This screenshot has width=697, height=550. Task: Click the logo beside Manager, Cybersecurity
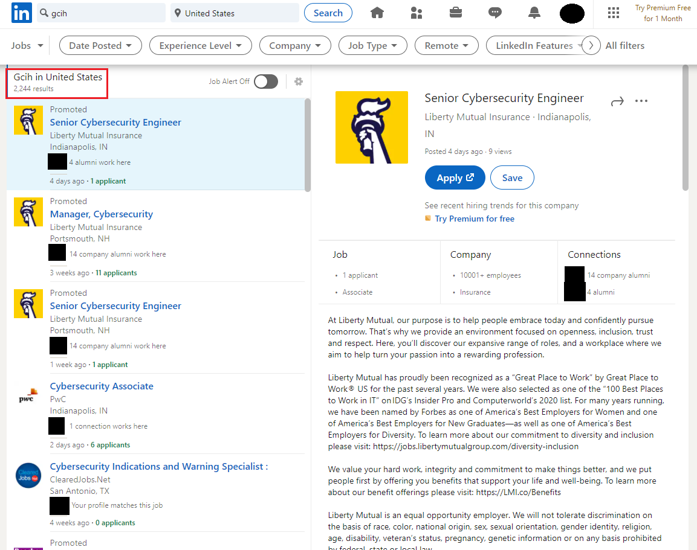coord(28,212)
